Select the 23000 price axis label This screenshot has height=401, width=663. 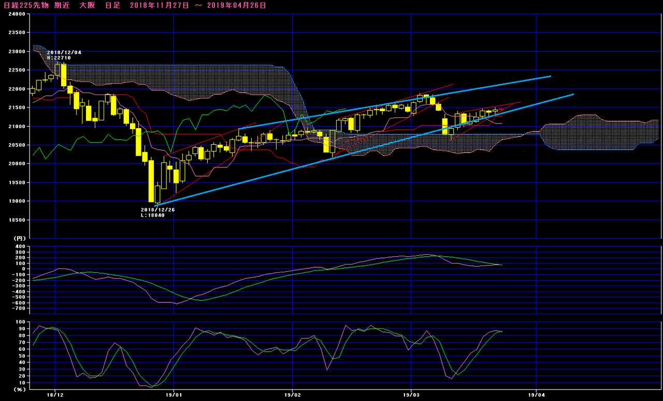point(18,52)
